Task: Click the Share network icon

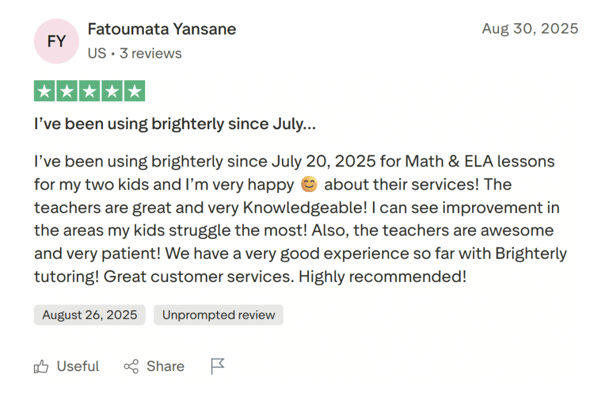Action: tap(131, 366)
